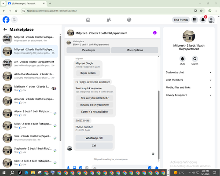Viewport: 220px width, 176px height.
Task: Open the Makinzie +1 other conversation
Action: 29,88
